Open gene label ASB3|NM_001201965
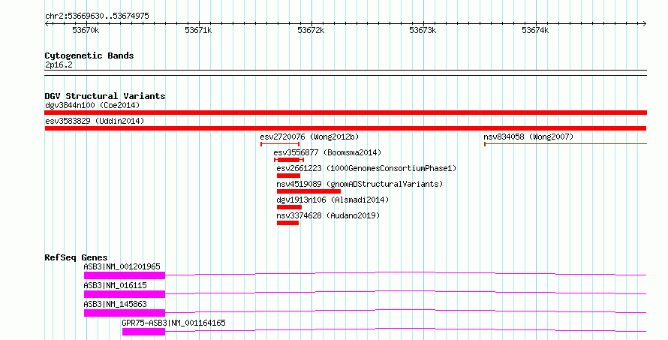This screenshot has height=340, width=668. tap(122, 266)
